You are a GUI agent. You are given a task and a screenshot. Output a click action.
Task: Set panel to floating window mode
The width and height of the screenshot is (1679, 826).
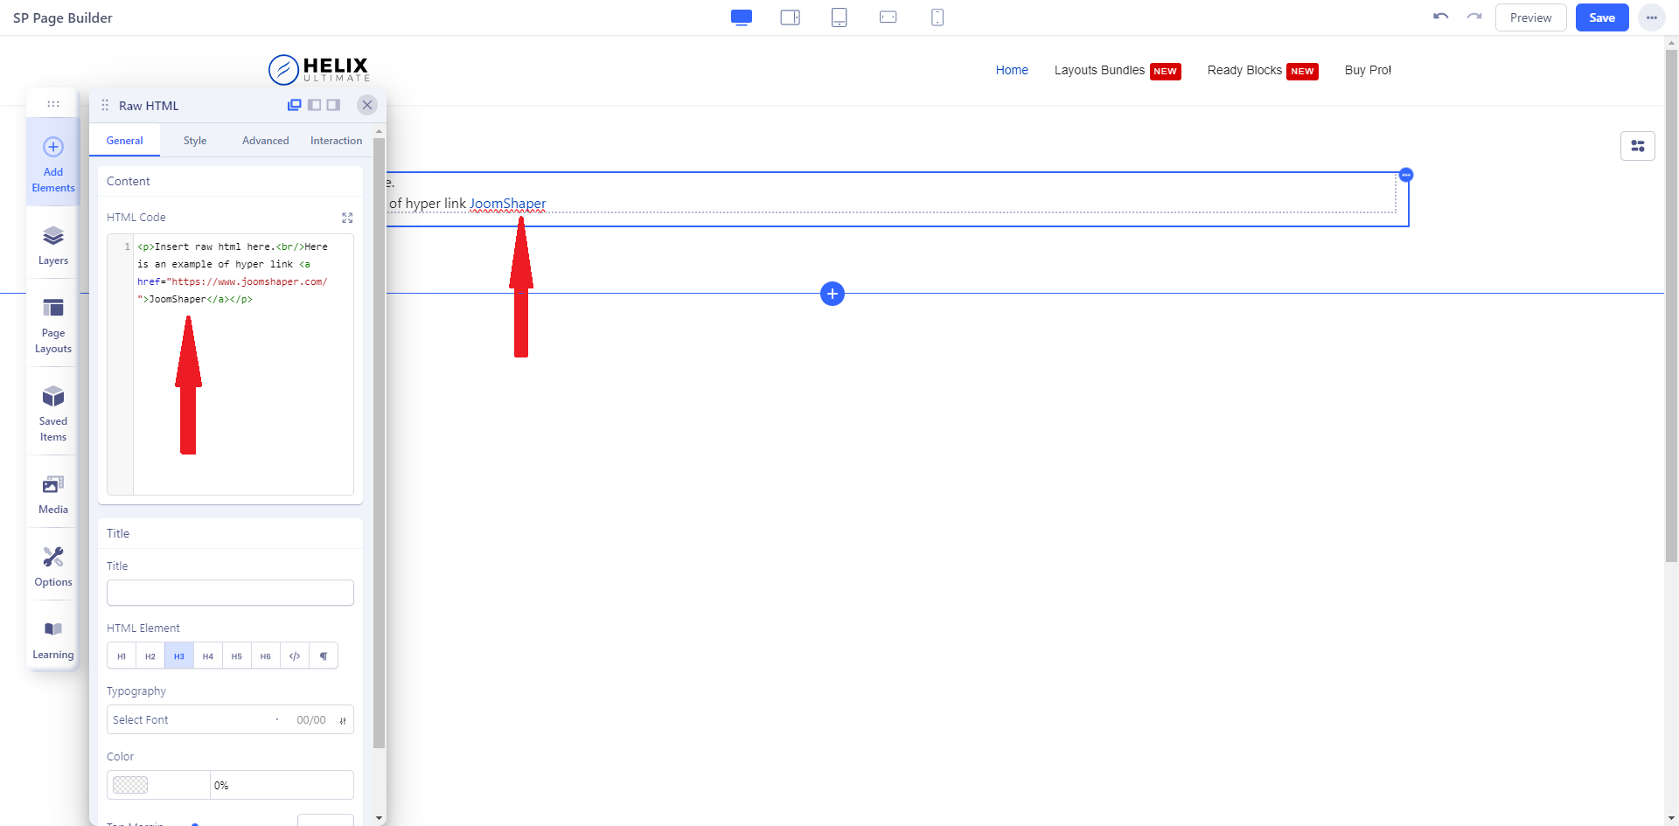point(295,105)
